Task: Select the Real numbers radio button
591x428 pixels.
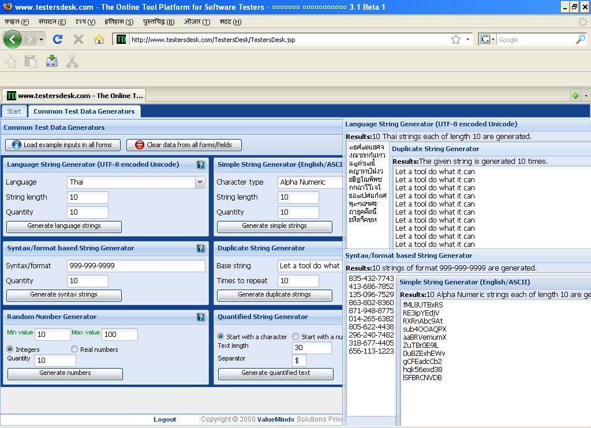Action: (x=74, y=349)
